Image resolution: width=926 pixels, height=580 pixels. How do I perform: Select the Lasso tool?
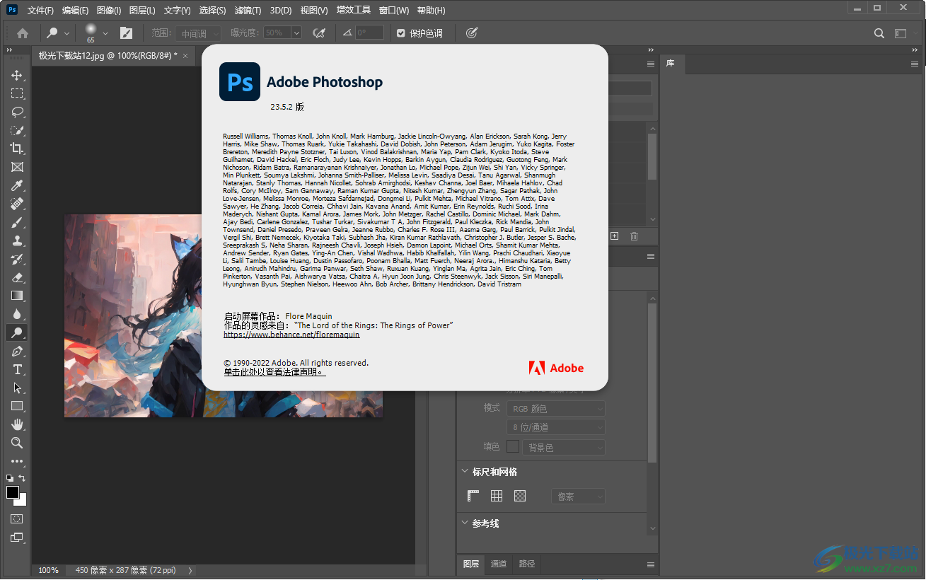click(17, 112)
